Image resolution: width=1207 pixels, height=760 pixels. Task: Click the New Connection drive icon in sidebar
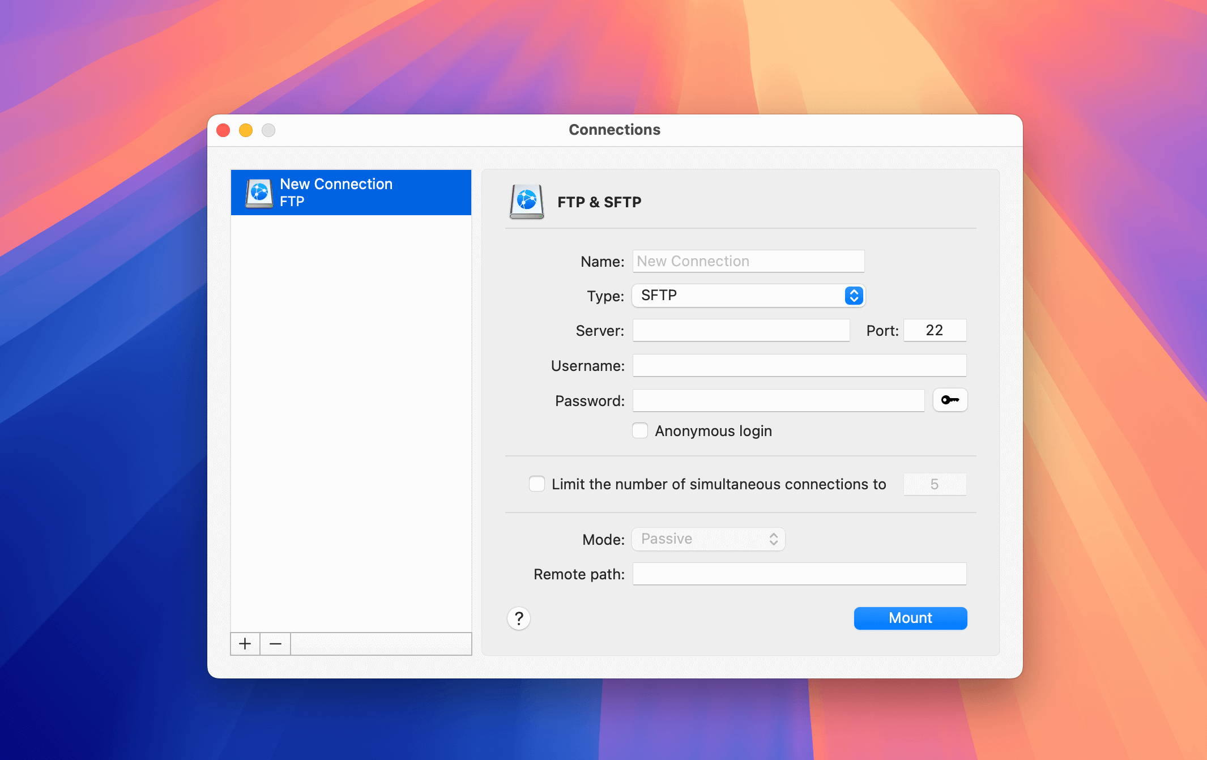tap(259, 192)
